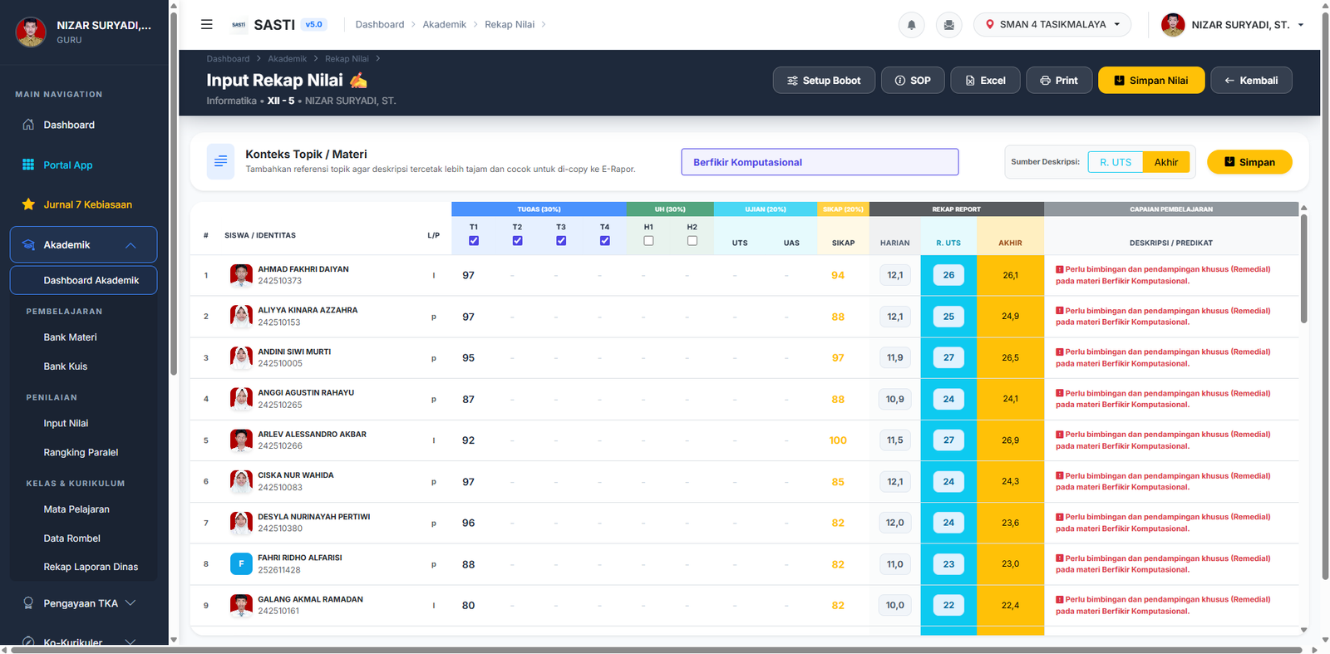Click the Portal App grid icon
The image size is (1330, 654).
(x=28, y=165)
